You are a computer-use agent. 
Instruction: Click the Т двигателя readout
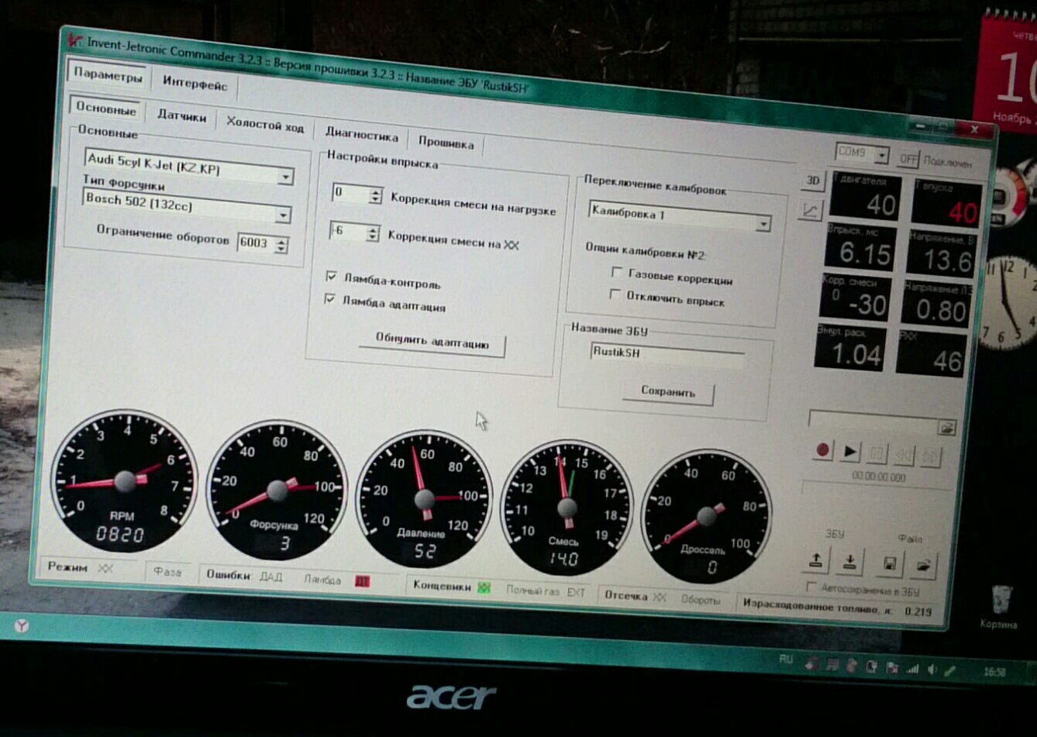coord(866,197)
